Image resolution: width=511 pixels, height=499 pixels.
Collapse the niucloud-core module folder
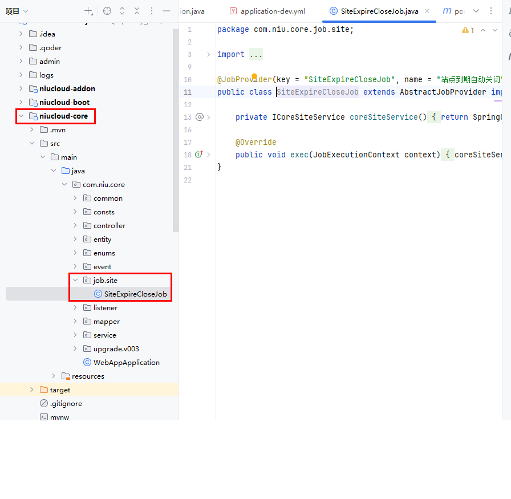21,116
